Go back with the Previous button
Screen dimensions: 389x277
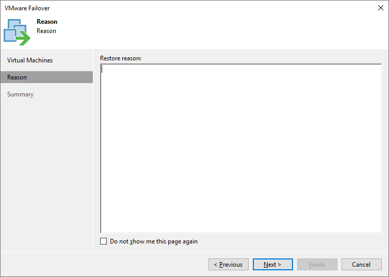click(229, 265)
